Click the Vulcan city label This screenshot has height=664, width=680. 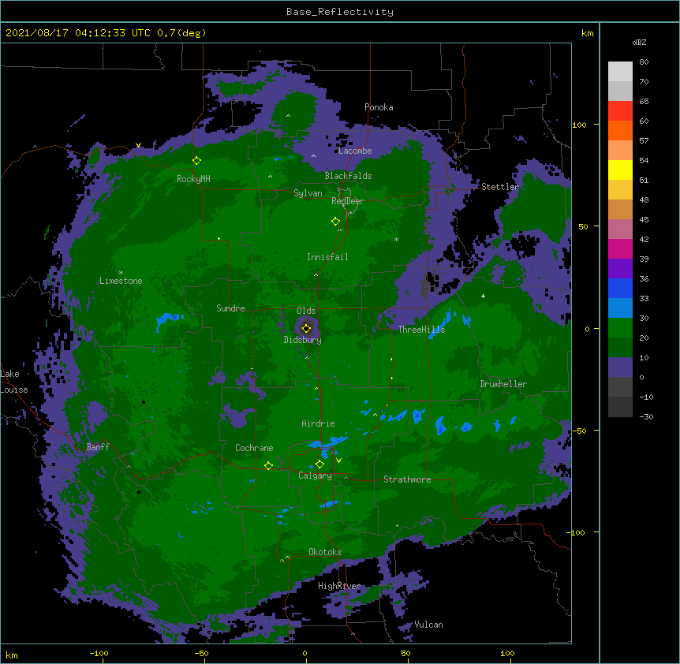(428, 625)
